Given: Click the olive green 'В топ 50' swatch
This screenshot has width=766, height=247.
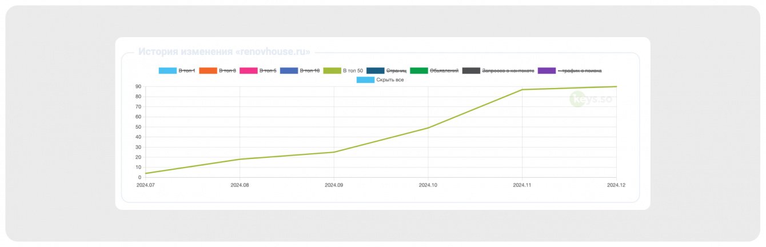Looking at the screenshot, I should click(x=332, y=71).
